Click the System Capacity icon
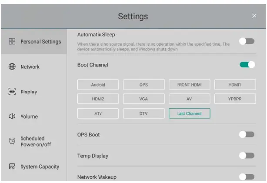The width and height of the screenshot is (267, 183). point(12,166)
